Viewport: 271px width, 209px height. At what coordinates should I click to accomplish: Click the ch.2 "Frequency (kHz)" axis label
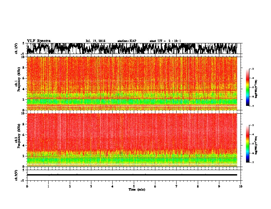tap(19, 136)
